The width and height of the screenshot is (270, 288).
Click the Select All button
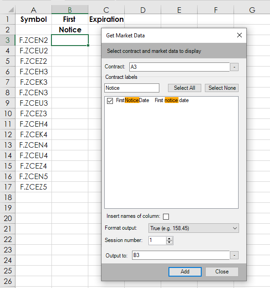184,88
